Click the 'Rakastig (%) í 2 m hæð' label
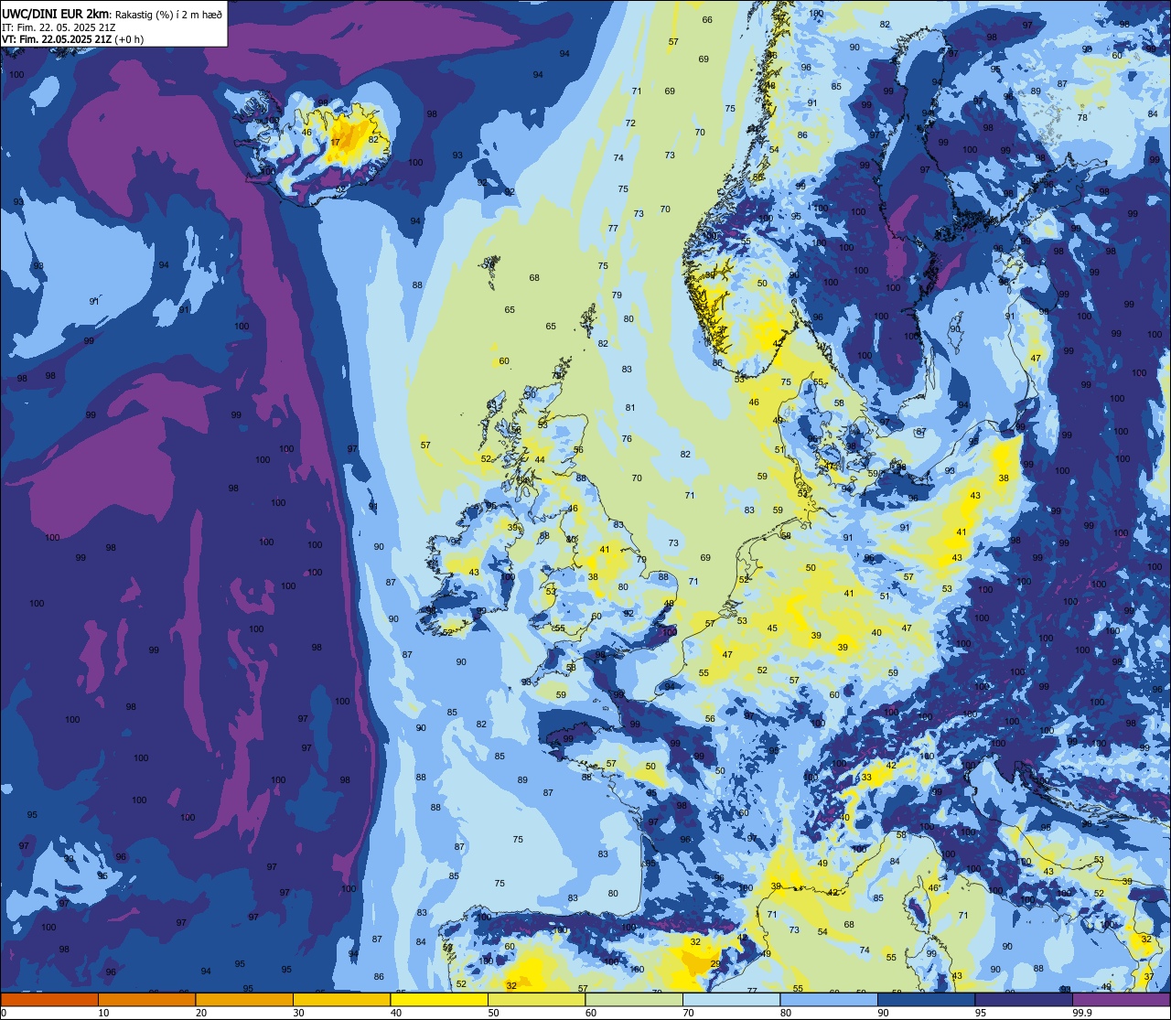Viewport: 1171px width, 1020px height. coord(169,14)
